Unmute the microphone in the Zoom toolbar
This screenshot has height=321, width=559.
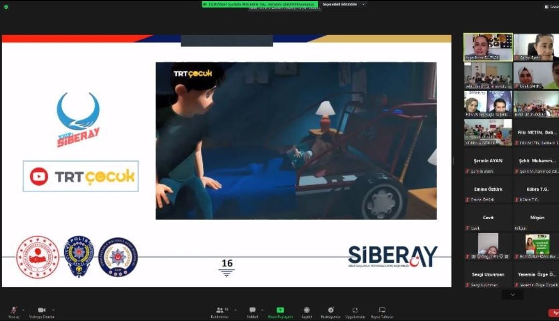pos(13,312)
